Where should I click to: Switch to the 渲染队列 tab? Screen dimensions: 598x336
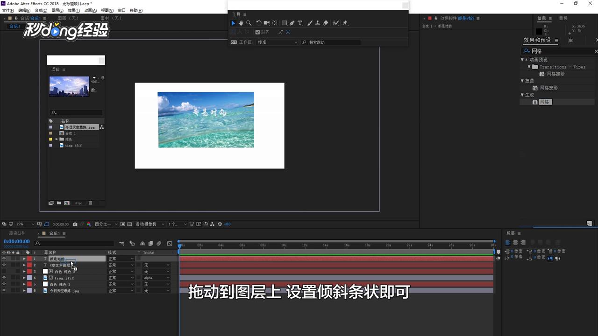[18, 233]
